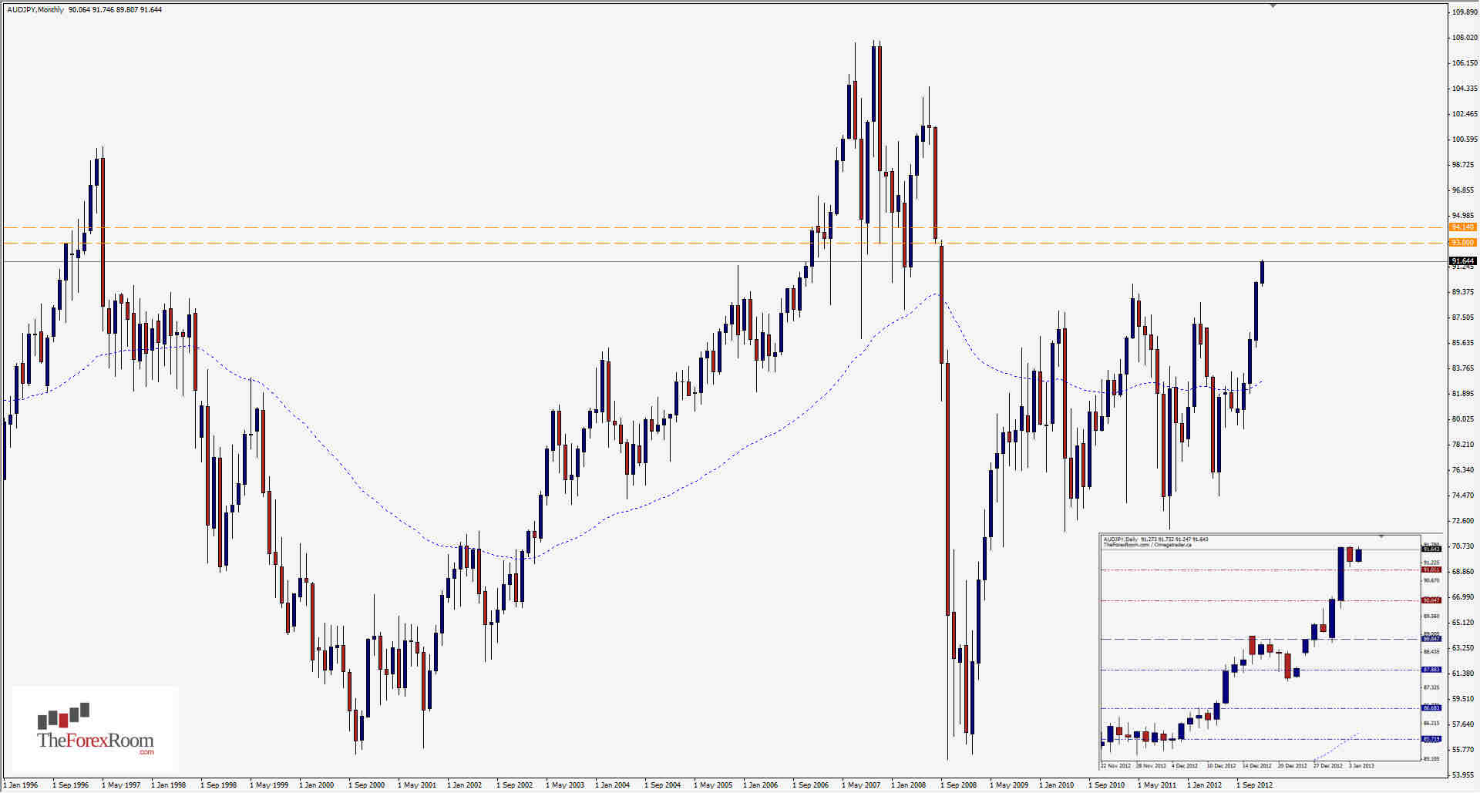The height and width of the screenshot is (793, 1480).
Task: Click the black 91.644 current price tag
Action: tap(1461, 260)
